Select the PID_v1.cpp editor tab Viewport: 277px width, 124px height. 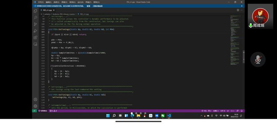(x=47, y=10)
